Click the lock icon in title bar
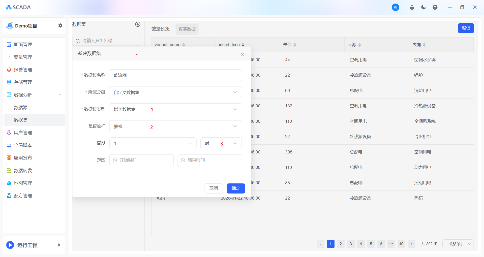Viewport: 484px width, 257px height. click(412, 7)
